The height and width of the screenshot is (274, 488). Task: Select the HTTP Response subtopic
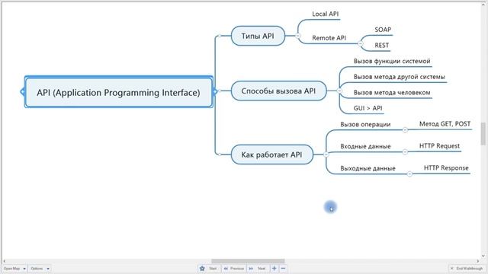pyautogui.click(x=446, y=168)
